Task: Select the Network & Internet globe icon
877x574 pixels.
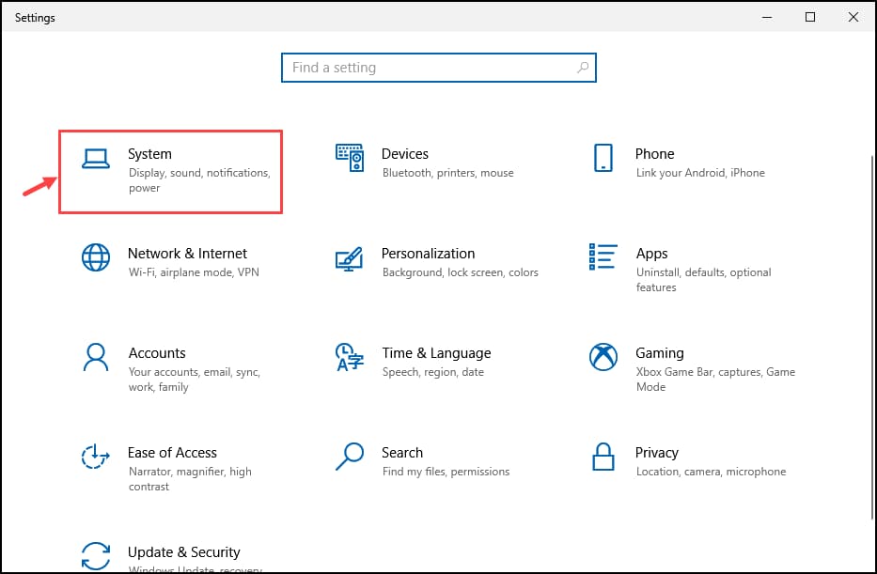Action: tap(95, 257)
